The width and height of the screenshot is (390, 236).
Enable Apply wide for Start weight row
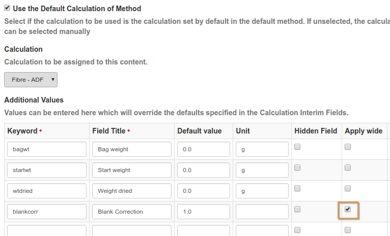(348, 168)
